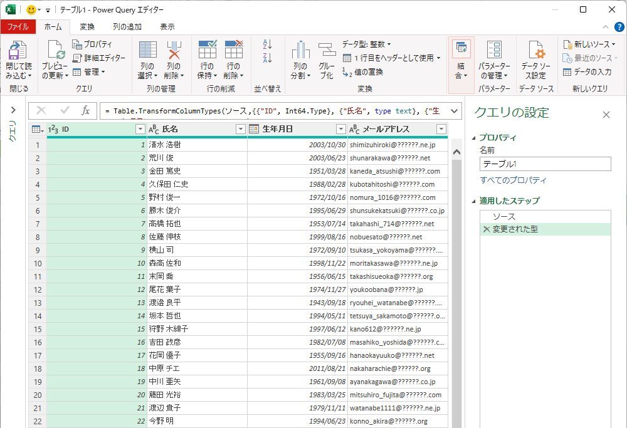
Task: Click the birthdate cell 2011/08/21
Action: 297,368
